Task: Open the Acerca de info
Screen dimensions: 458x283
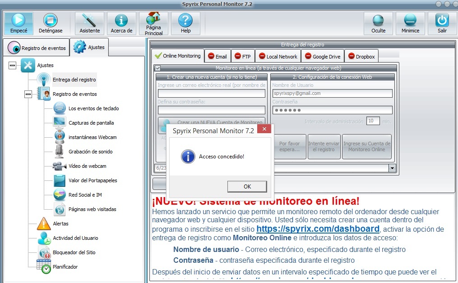Action: tap(121, 23)
